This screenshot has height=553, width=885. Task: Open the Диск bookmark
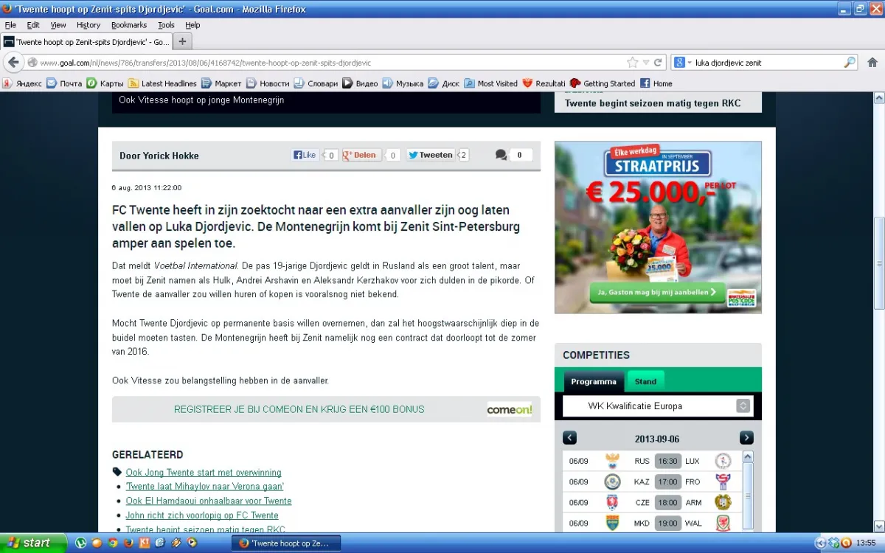click(444, 83)
